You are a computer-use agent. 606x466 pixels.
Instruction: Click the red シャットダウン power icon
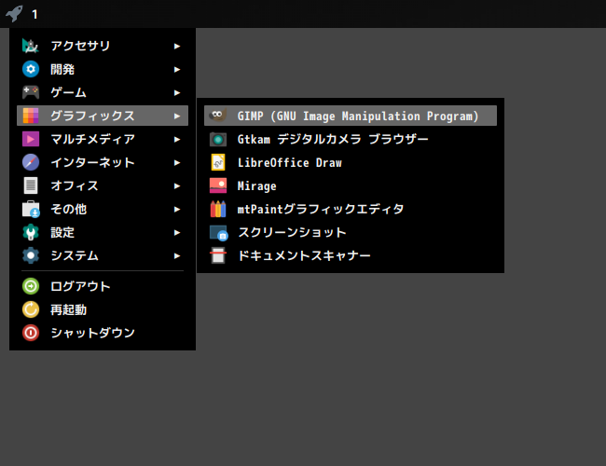[31, 333]
